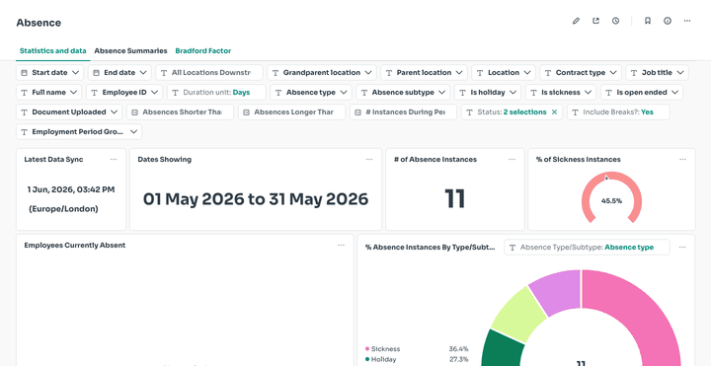Image resolution: width=711 pixels, height=366 pixels.
Task: Click the 45.5% sickness gauge
Action: tap(611, 197)
